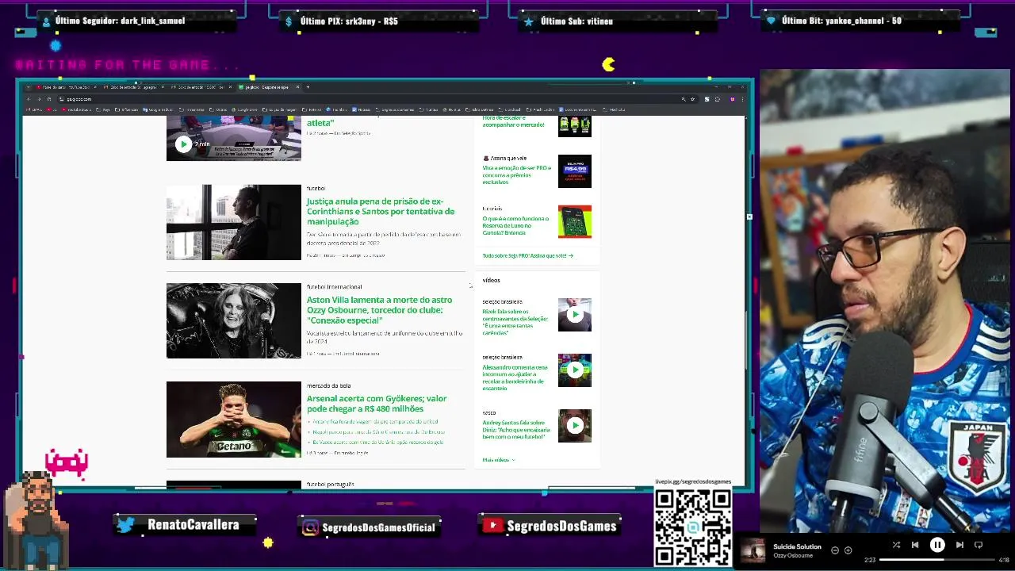
Task: Toggle repeat in the Spotify player
Action: (979, 545)
